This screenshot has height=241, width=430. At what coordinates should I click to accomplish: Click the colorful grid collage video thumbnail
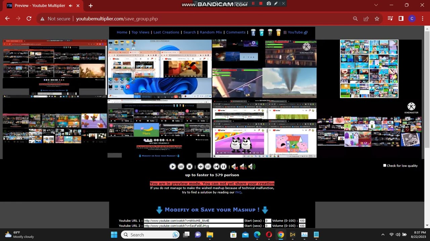coord(369,69)
